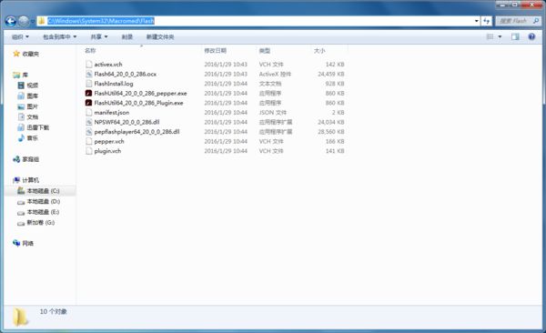Viewport: 546px width, 333px height.
Task: Click the 收藏夹 (Favorites) star item
Action: pos(25,54)
